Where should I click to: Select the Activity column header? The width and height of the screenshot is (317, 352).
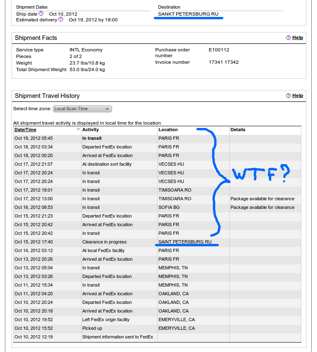[91, 130]
